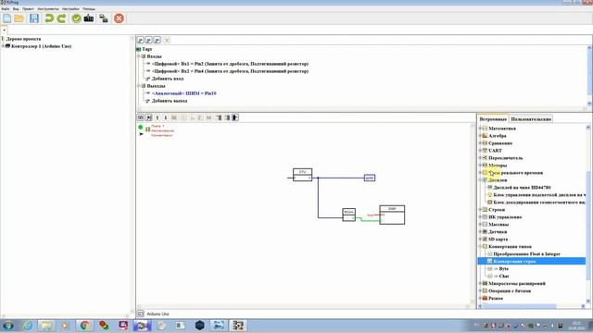Screen dimensions: 593x333
Task: Click the third-from-last schematic toolbar icon
Action: [x=219, y=117]
